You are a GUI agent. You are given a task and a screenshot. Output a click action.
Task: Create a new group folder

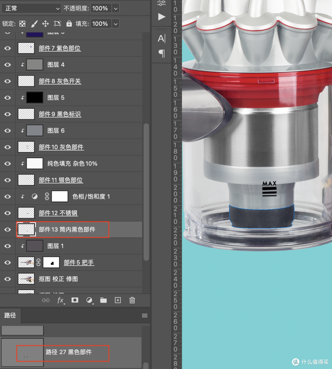click(x=103, y=300)
